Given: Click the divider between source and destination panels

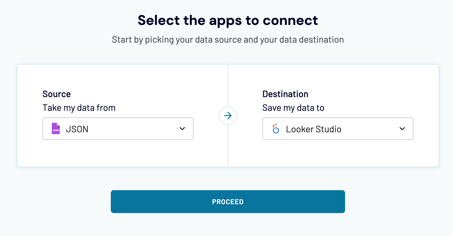Looking at the screenshot, I should tap(228, 83).
